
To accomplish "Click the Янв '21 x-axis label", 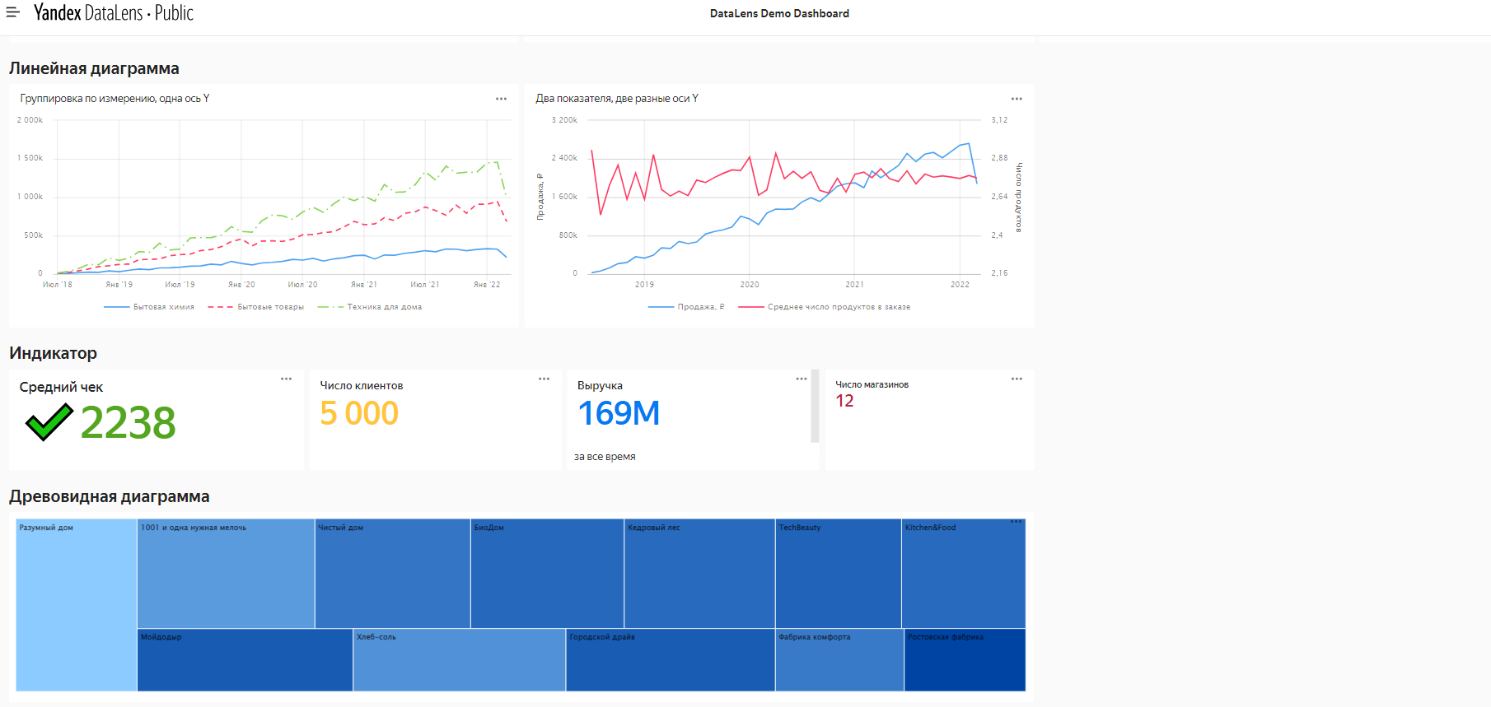I will 364,285.
